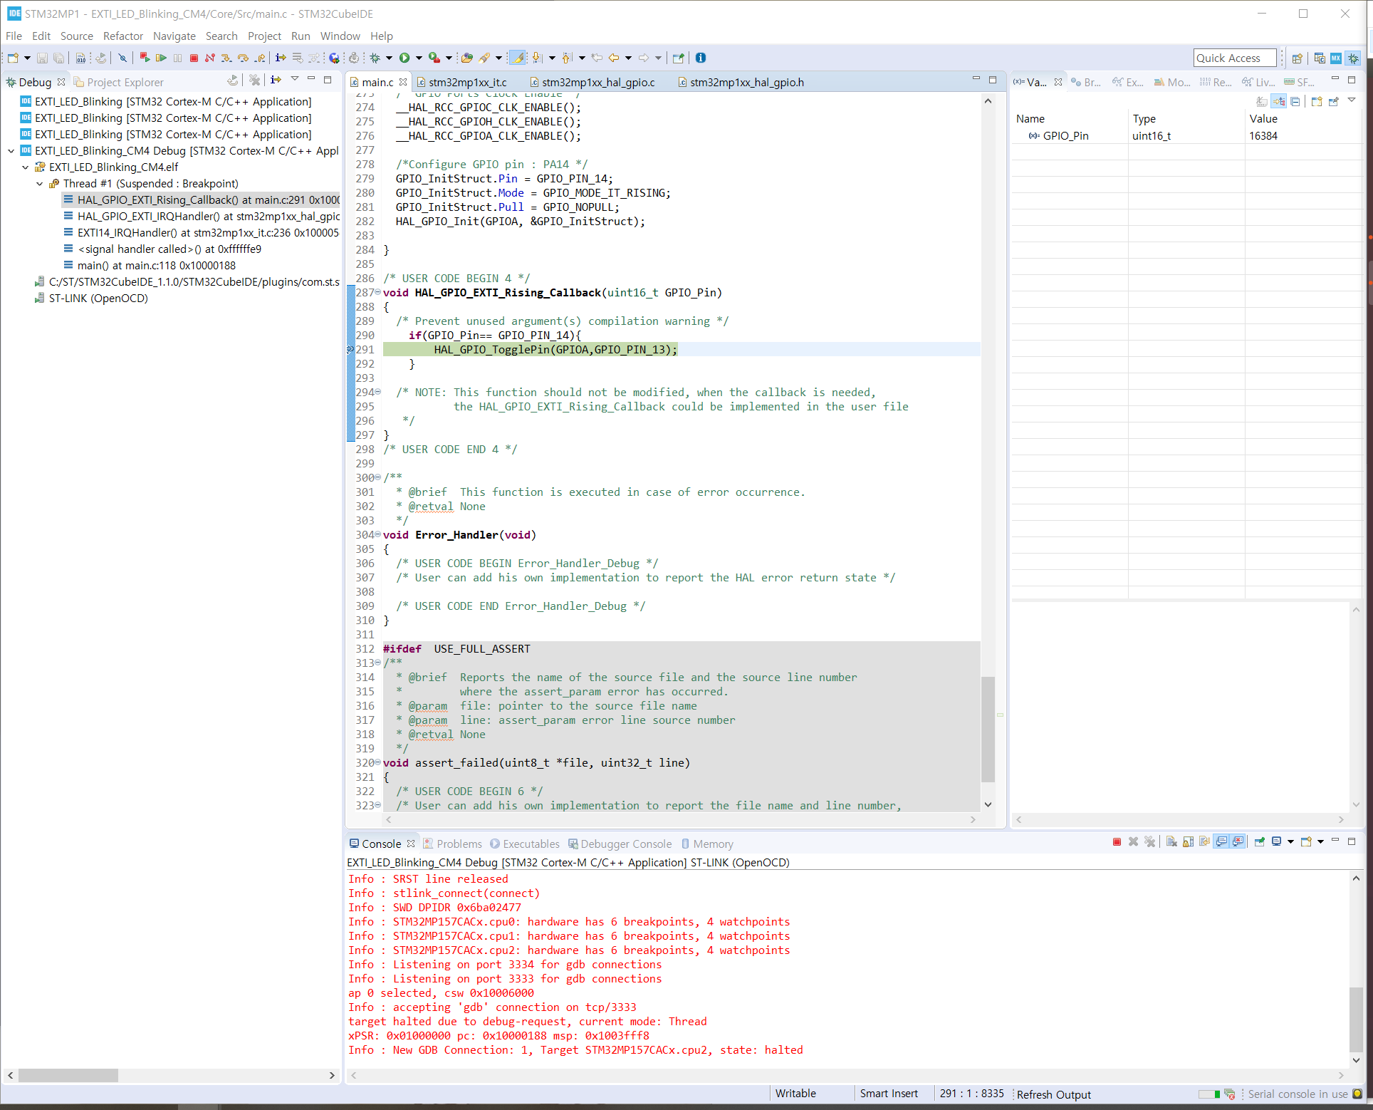The image size is (1373, 1110).
Task: Select ST-LINK (OpenOCD) process entry
Action: [91, 299]
